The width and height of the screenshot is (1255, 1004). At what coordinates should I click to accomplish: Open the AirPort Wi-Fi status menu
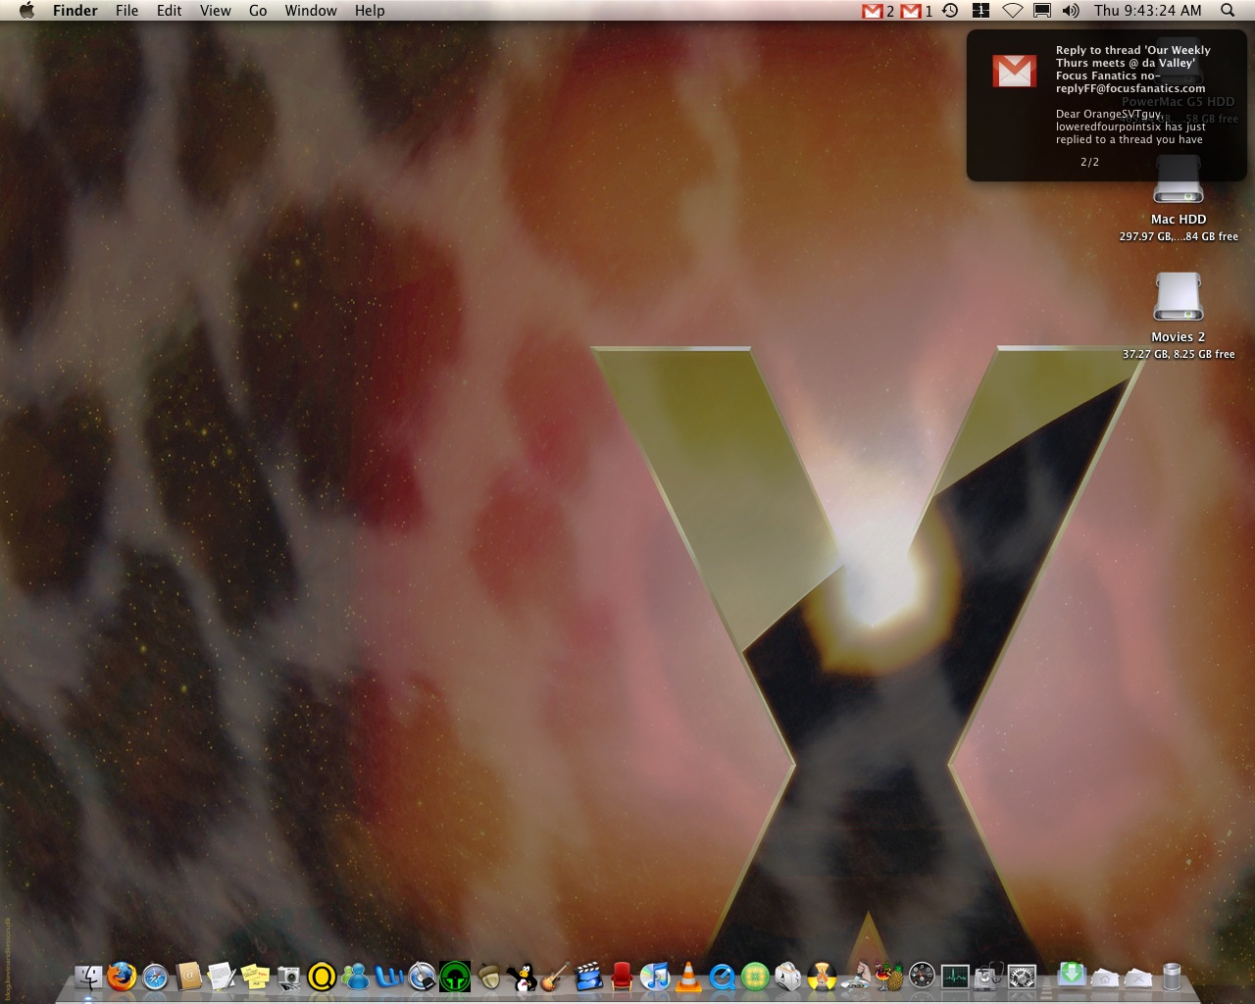click(1013, 11)
